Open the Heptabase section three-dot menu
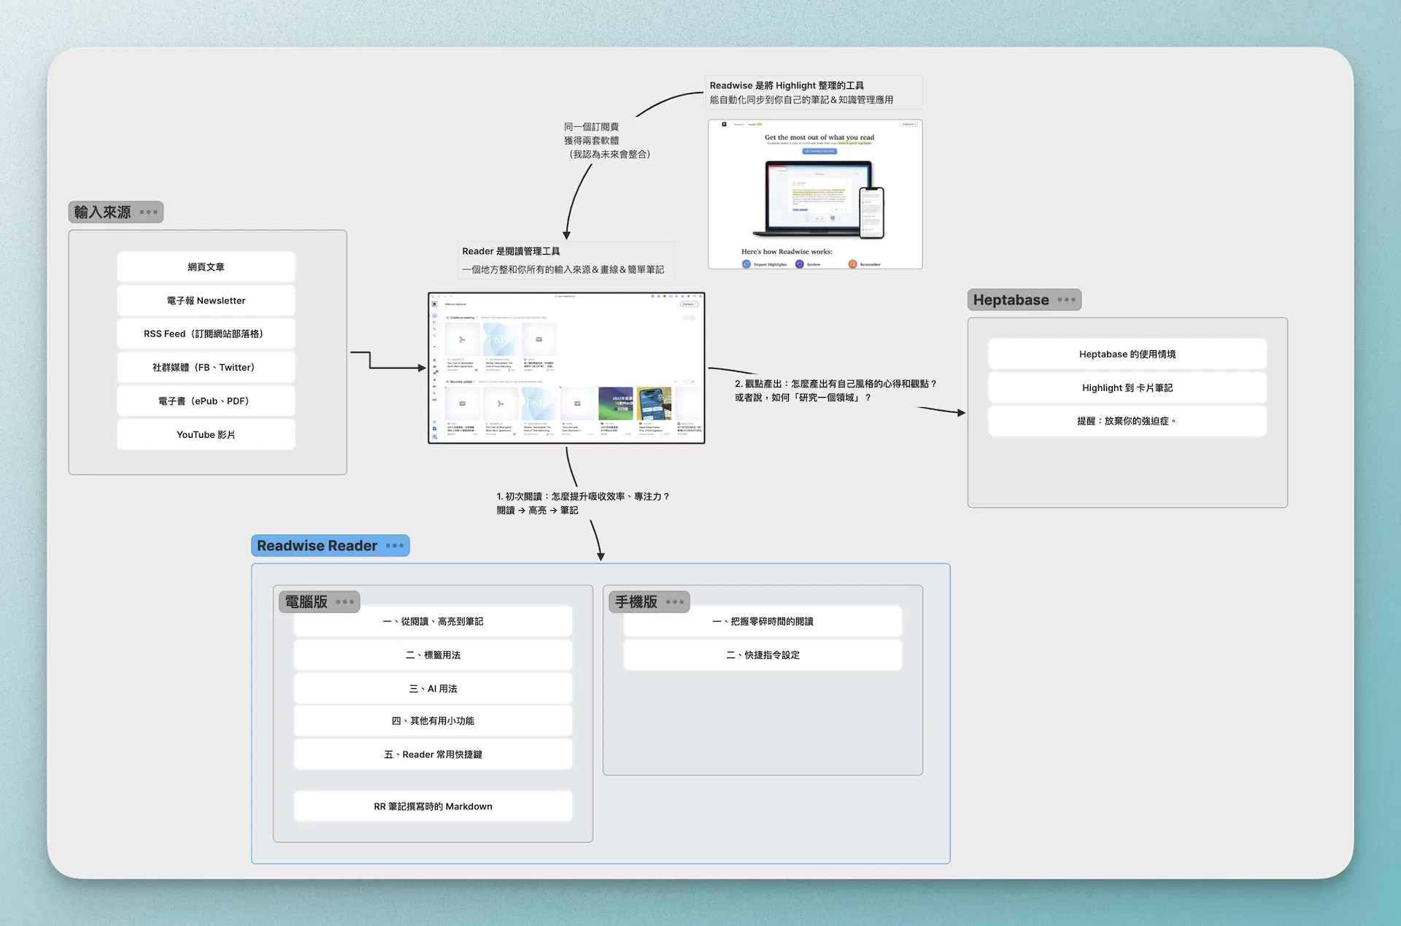The height and width of the screenshot is (926, 1401). [1066, 300]
